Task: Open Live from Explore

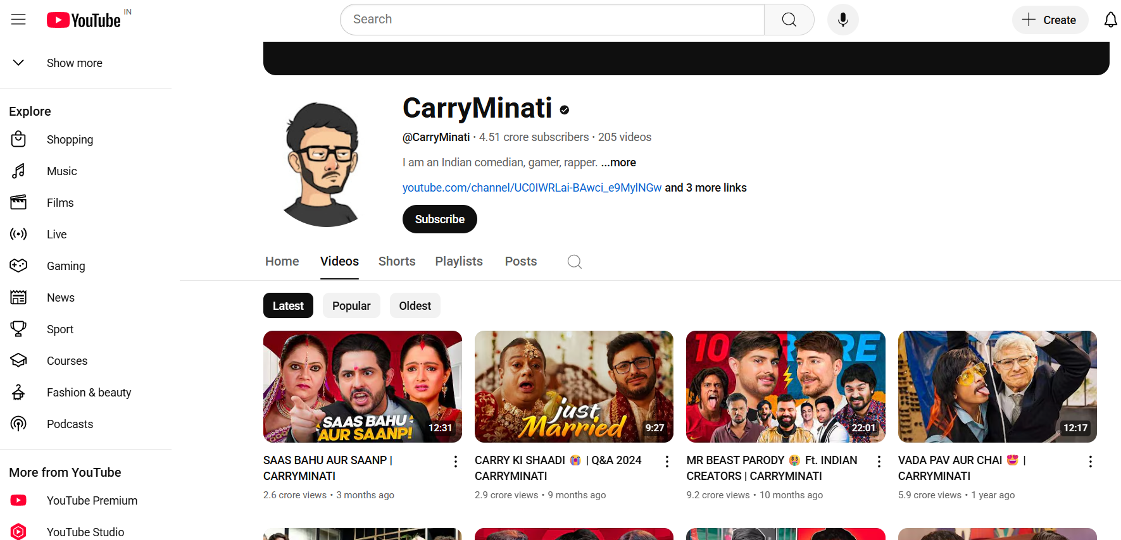Action: tap(86, 234)
